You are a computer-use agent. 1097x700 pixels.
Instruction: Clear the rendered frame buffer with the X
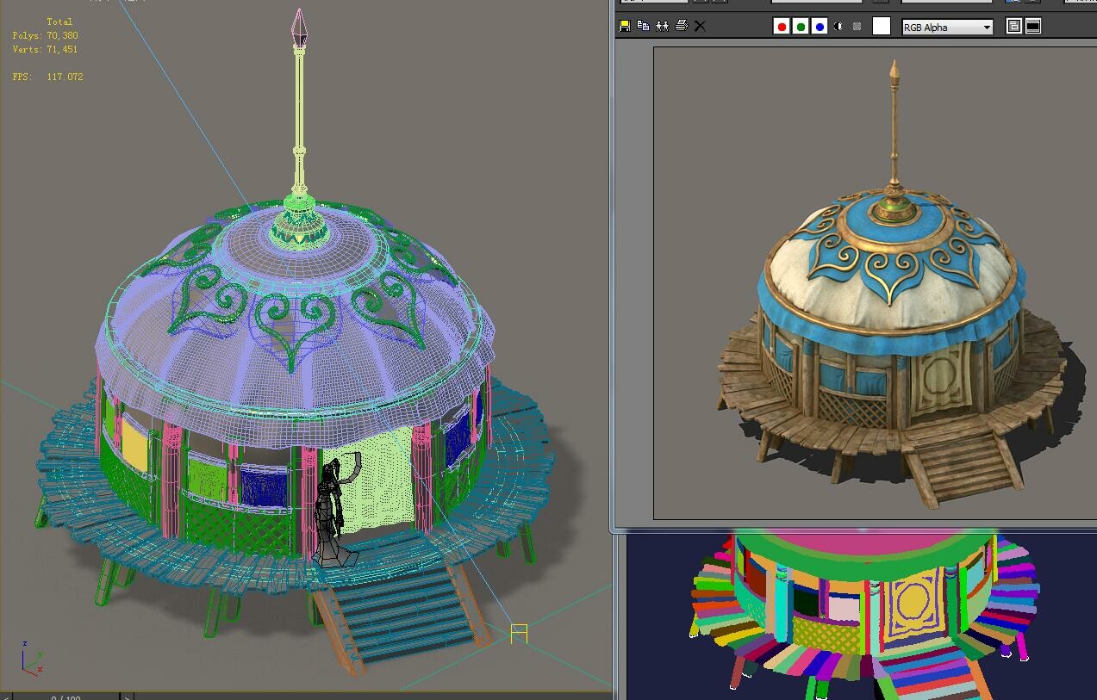[x=699, y=26]
